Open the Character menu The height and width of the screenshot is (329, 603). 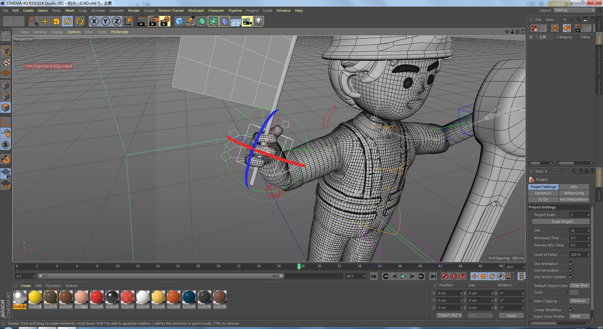(216, 10)
